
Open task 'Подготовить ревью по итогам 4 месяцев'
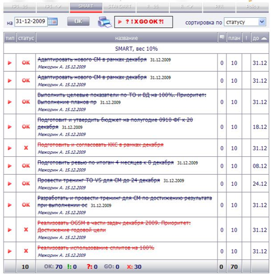tap(106, 162)
